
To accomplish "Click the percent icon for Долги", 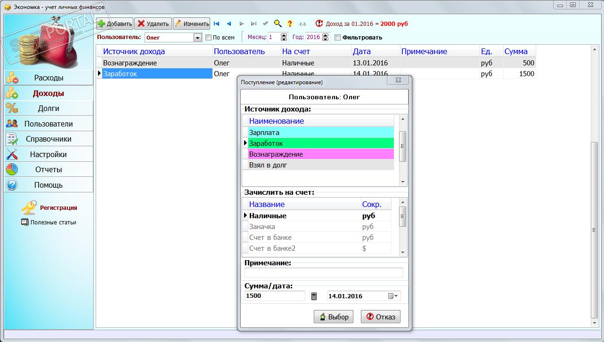I will [x=12, y=108].
